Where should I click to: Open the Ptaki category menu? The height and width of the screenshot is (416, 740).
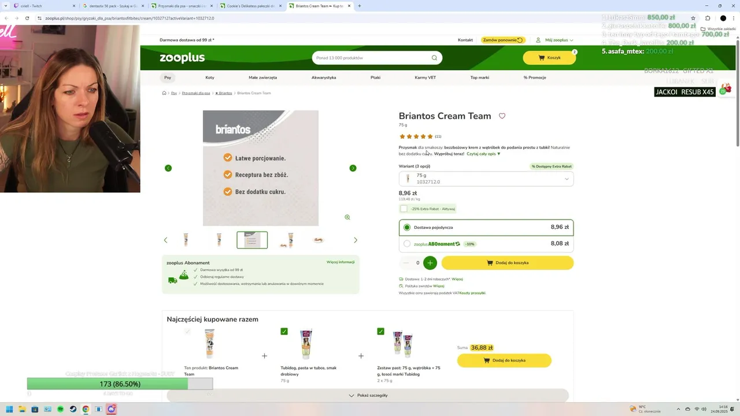376,77
